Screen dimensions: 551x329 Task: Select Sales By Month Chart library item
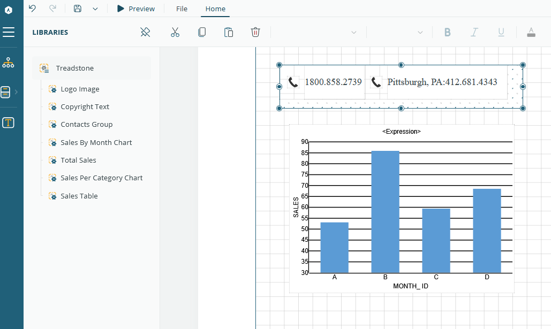(x=96, y=142)
